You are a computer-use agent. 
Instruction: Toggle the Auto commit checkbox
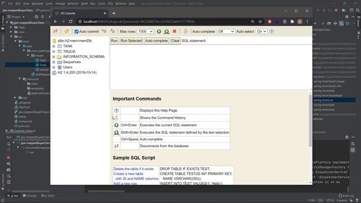click(x=77, y=32)
